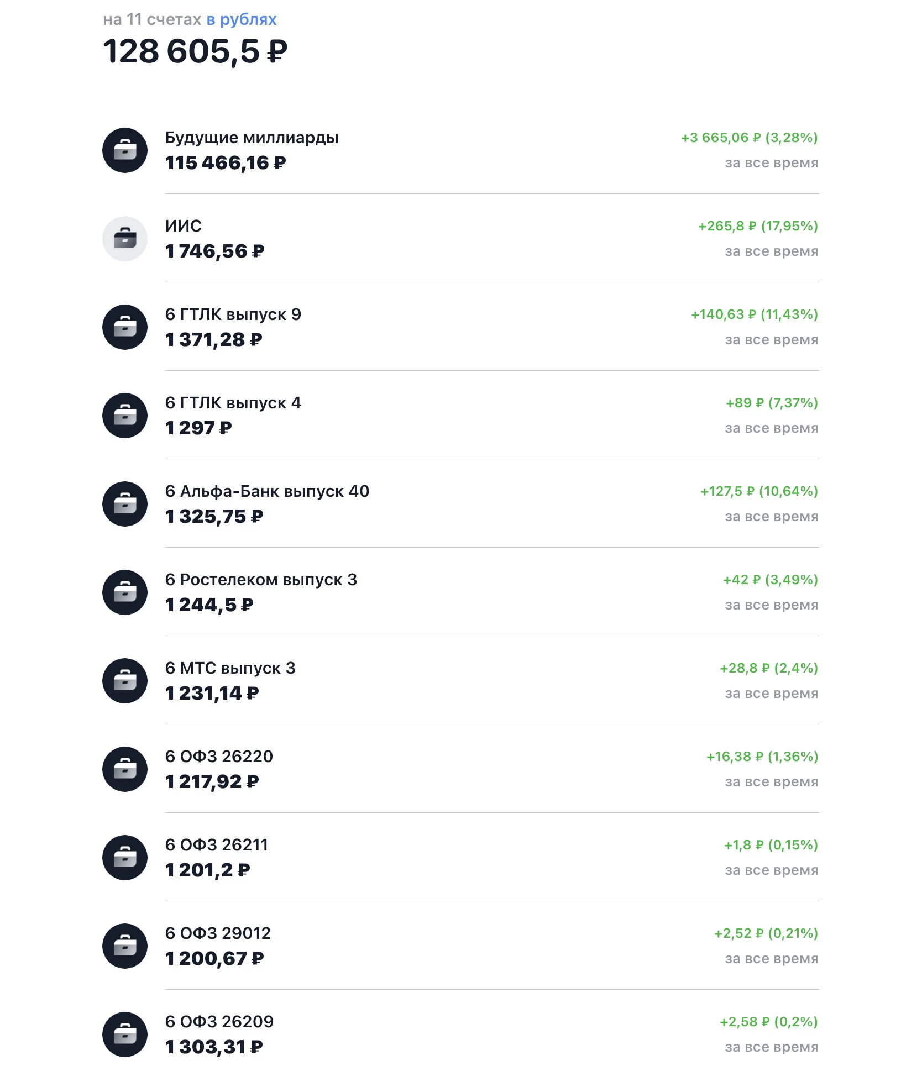Click the ОФЗ 26209 portfolio icon

(125, 1035)
